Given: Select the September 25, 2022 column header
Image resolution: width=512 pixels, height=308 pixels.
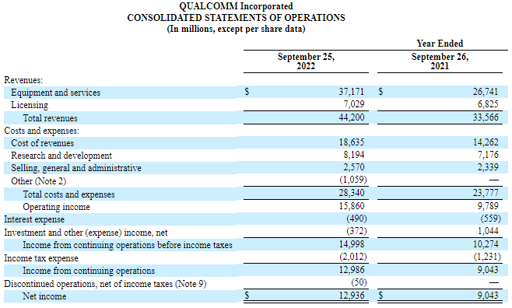Looking at the screenshot, I should pos(306,61).
